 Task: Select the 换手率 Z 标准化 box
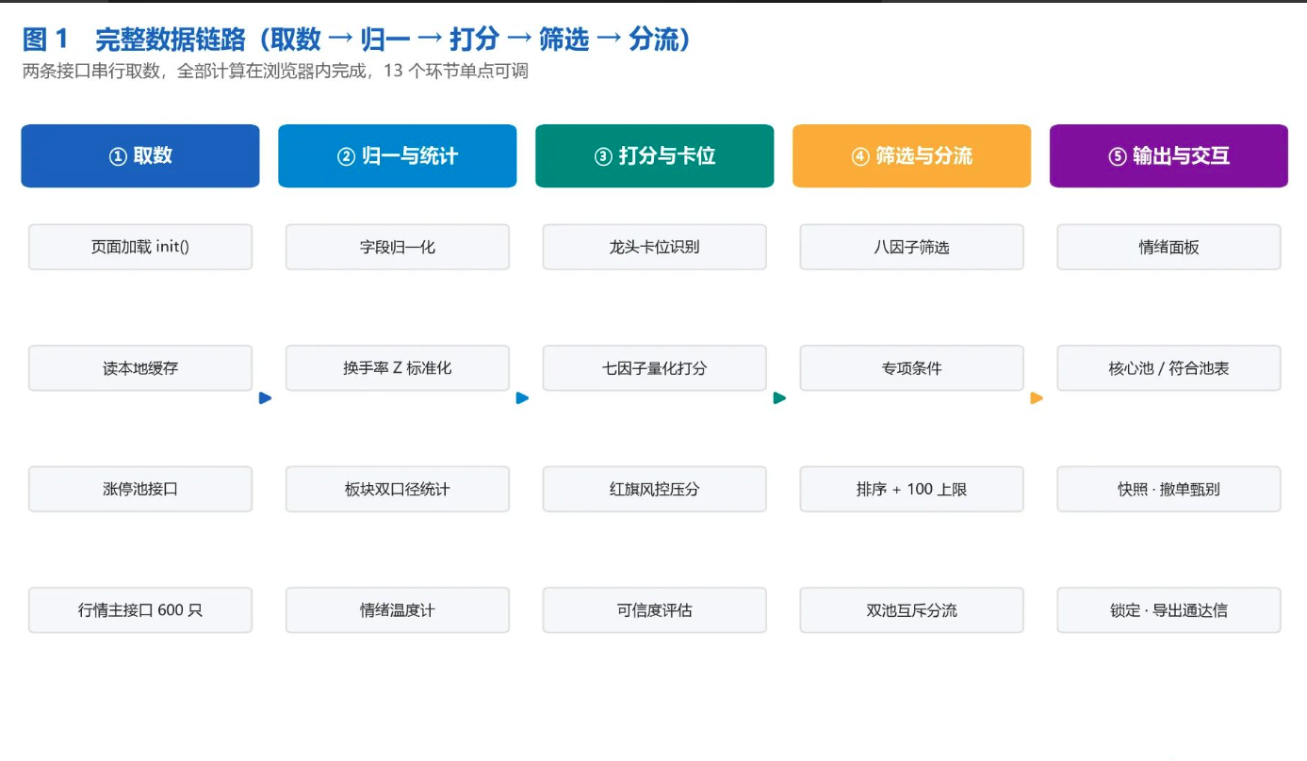pos(398,368)
